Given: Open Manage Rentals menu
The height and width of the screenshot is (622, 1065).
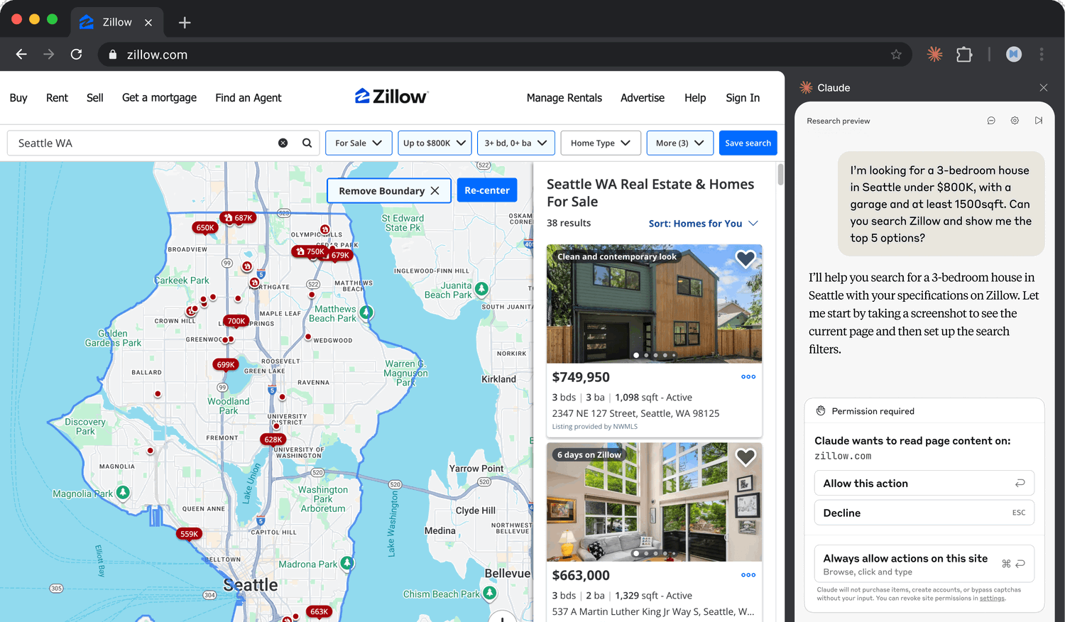Looking at the screenshot, I should (564, 98).
